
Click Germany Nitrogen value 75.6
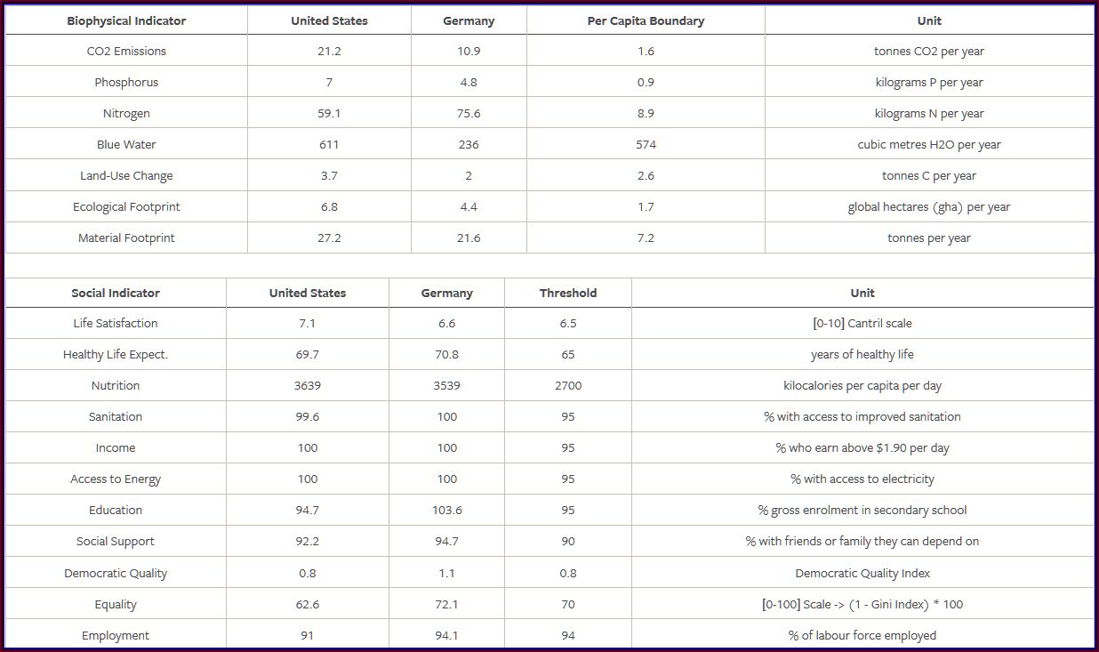(469, 113)
